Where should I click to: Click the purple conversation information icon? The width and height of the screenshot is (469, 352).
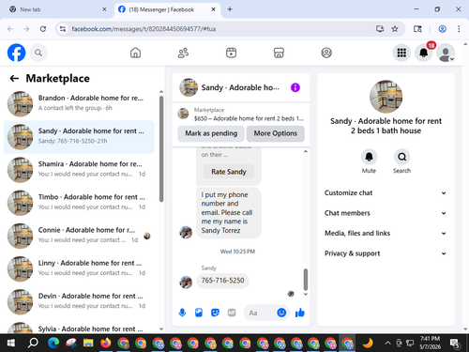(295, 87)
